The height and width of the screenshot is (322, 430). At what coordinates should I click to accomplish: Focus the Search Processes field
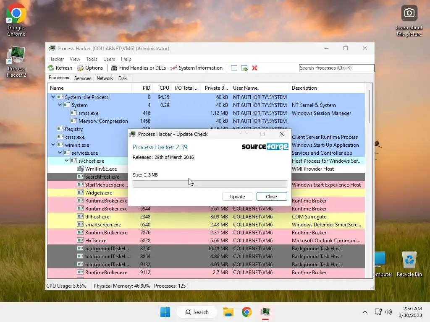[x=336, y=68]
